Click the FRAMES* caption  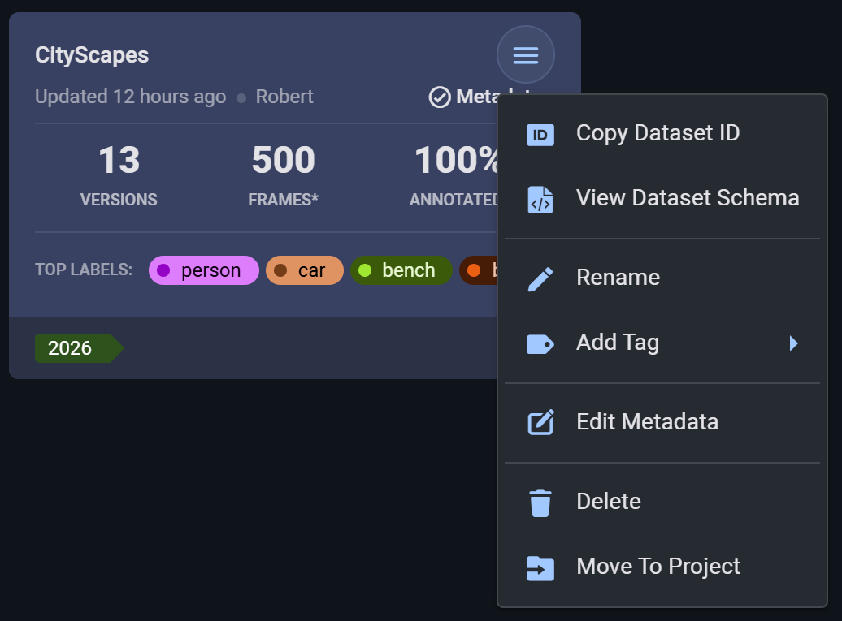pos(283,200)
